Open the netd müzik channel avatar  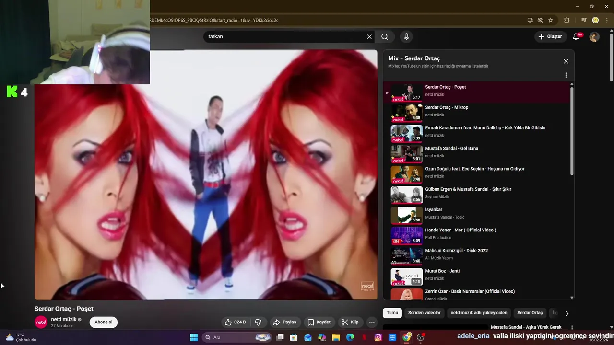(41, 322)
